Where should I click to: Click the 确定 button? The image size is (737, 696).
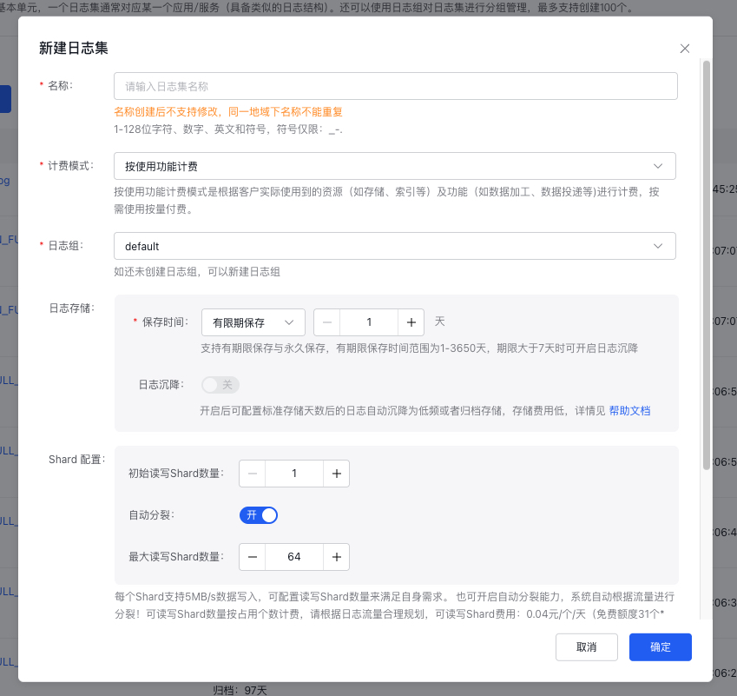tap(661, 647)
